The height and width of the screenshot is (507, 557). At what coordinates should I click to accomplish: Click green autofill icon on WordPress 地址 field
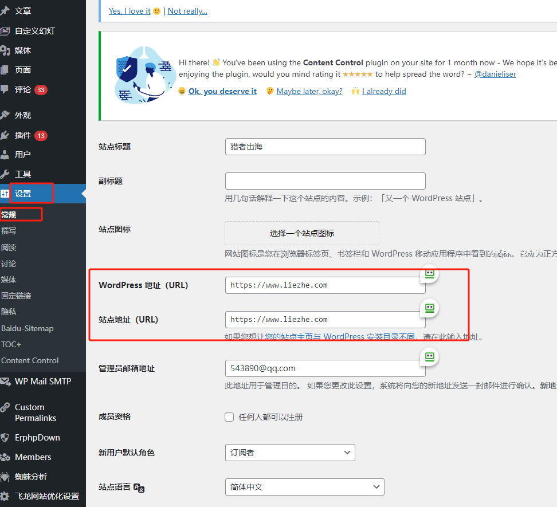pos(430,274)
